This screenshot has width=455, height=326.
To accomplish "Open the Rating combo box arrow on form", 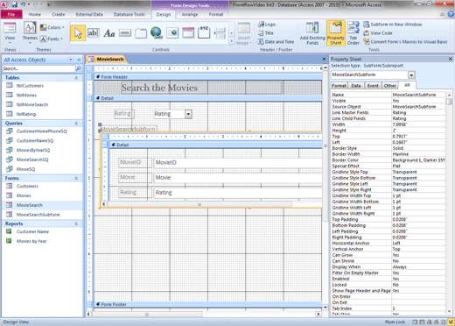I will (188, 114).
